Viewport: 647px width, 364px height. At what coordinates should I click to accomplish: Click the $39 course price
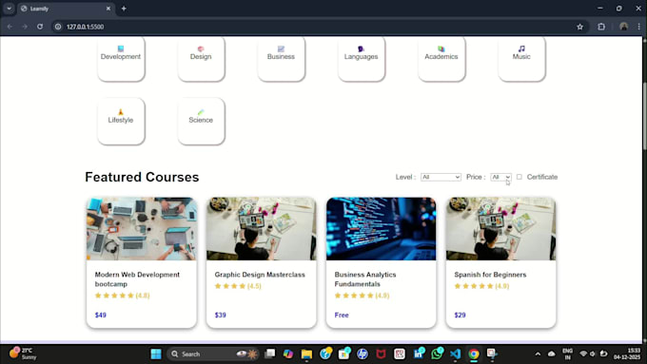point(221,315)
